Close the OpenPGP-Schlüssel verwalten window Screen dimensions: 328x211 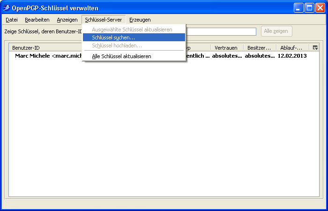pyautogui.click(x=320, y=8)
